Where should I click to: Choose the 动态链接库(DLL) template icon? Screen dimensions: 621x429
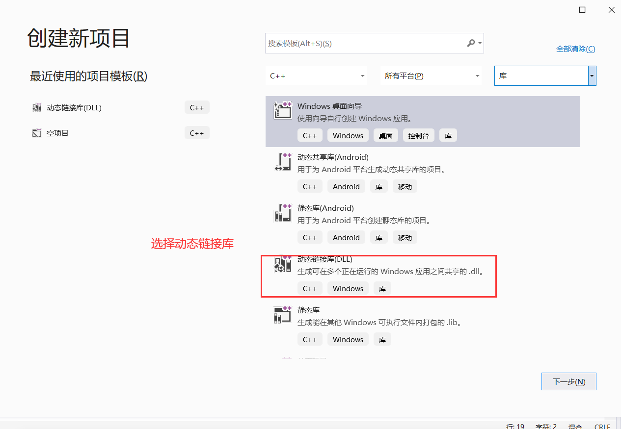[283, 264]
